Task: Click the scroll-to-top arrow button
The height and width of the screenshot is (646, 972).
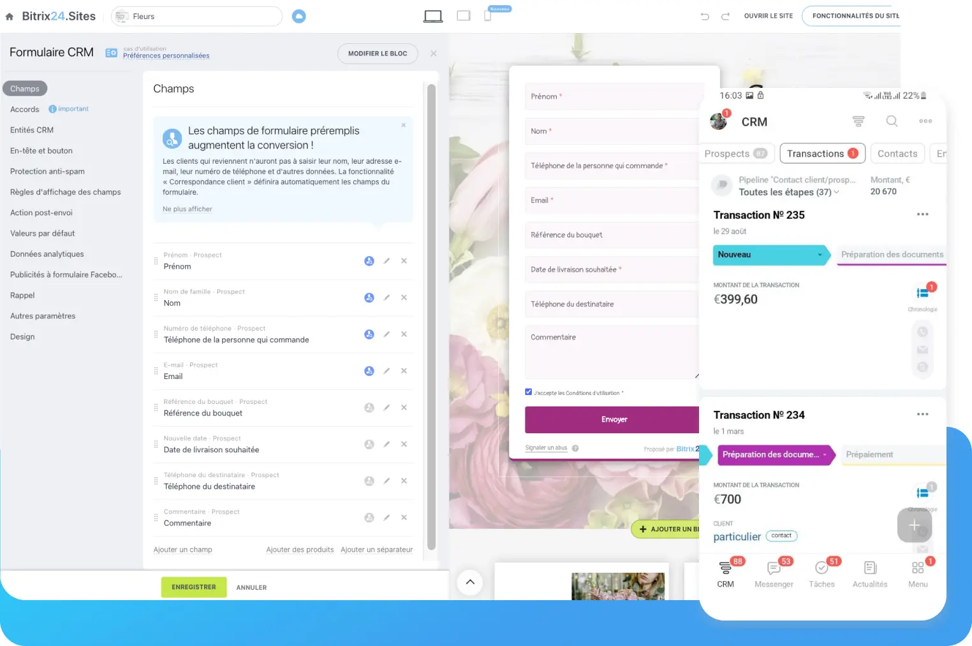Action: (x=470, y=582)
